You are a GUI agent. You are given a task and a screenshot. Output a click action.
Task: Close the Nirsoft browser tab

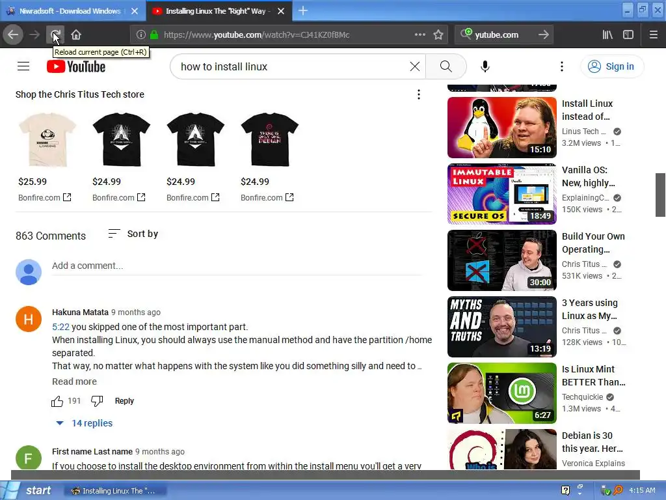(x=135, y=11)
